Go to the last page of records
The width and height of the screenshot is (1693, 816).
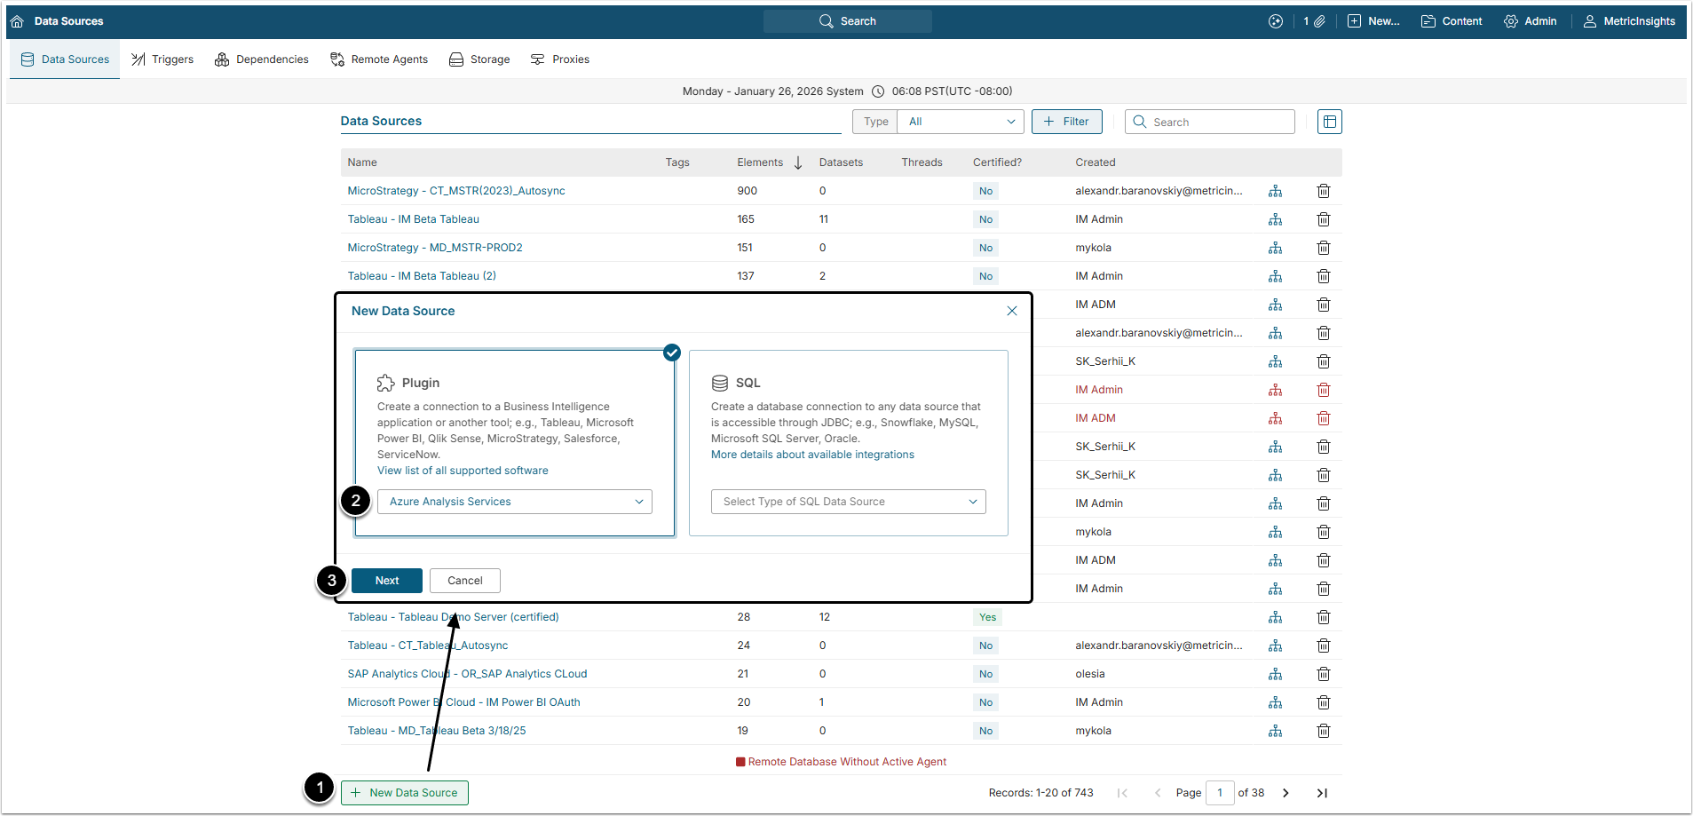pyautogui.click(x=1321, y=793)
